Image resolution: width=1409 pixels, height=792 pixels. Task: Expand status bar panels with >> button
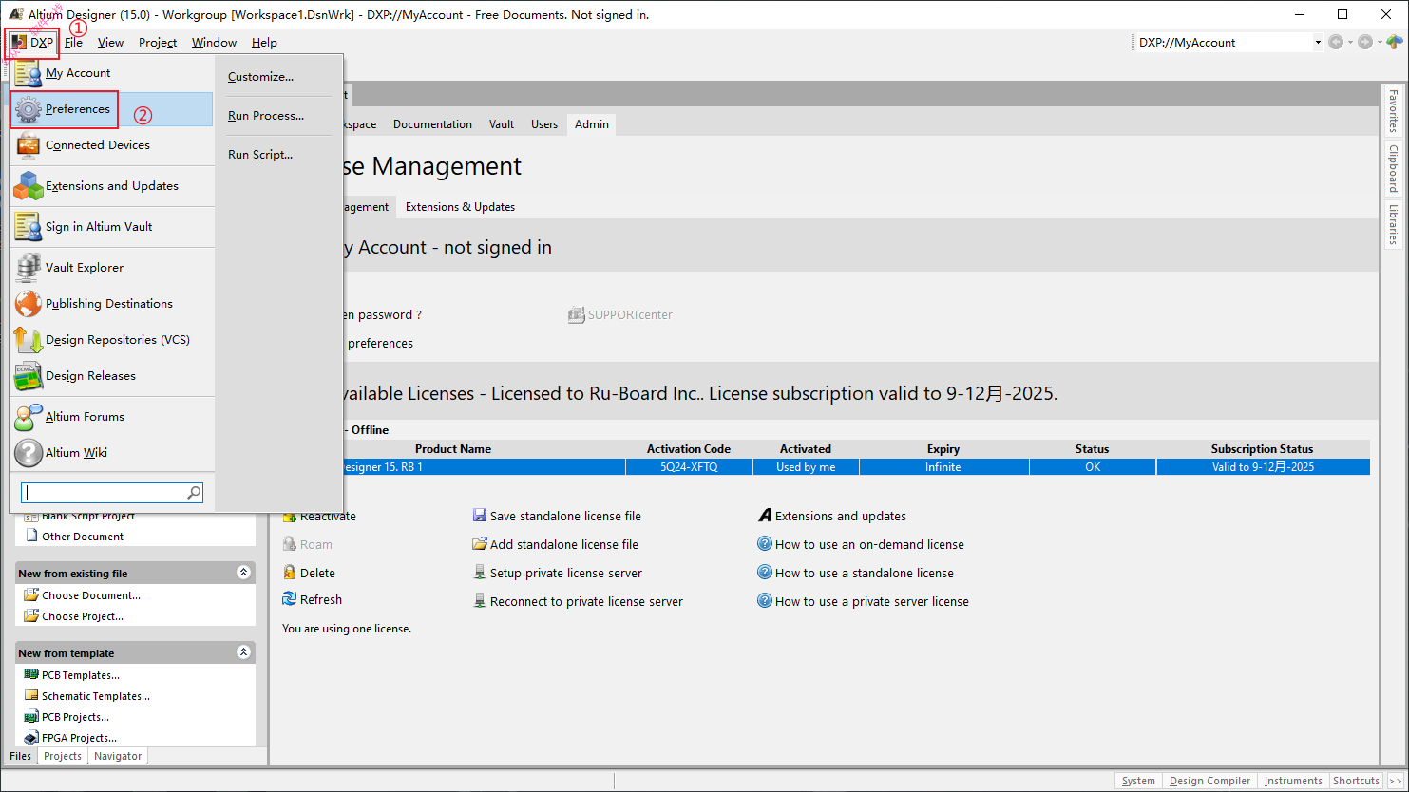pyautogui.click(x=1395, y=781)
